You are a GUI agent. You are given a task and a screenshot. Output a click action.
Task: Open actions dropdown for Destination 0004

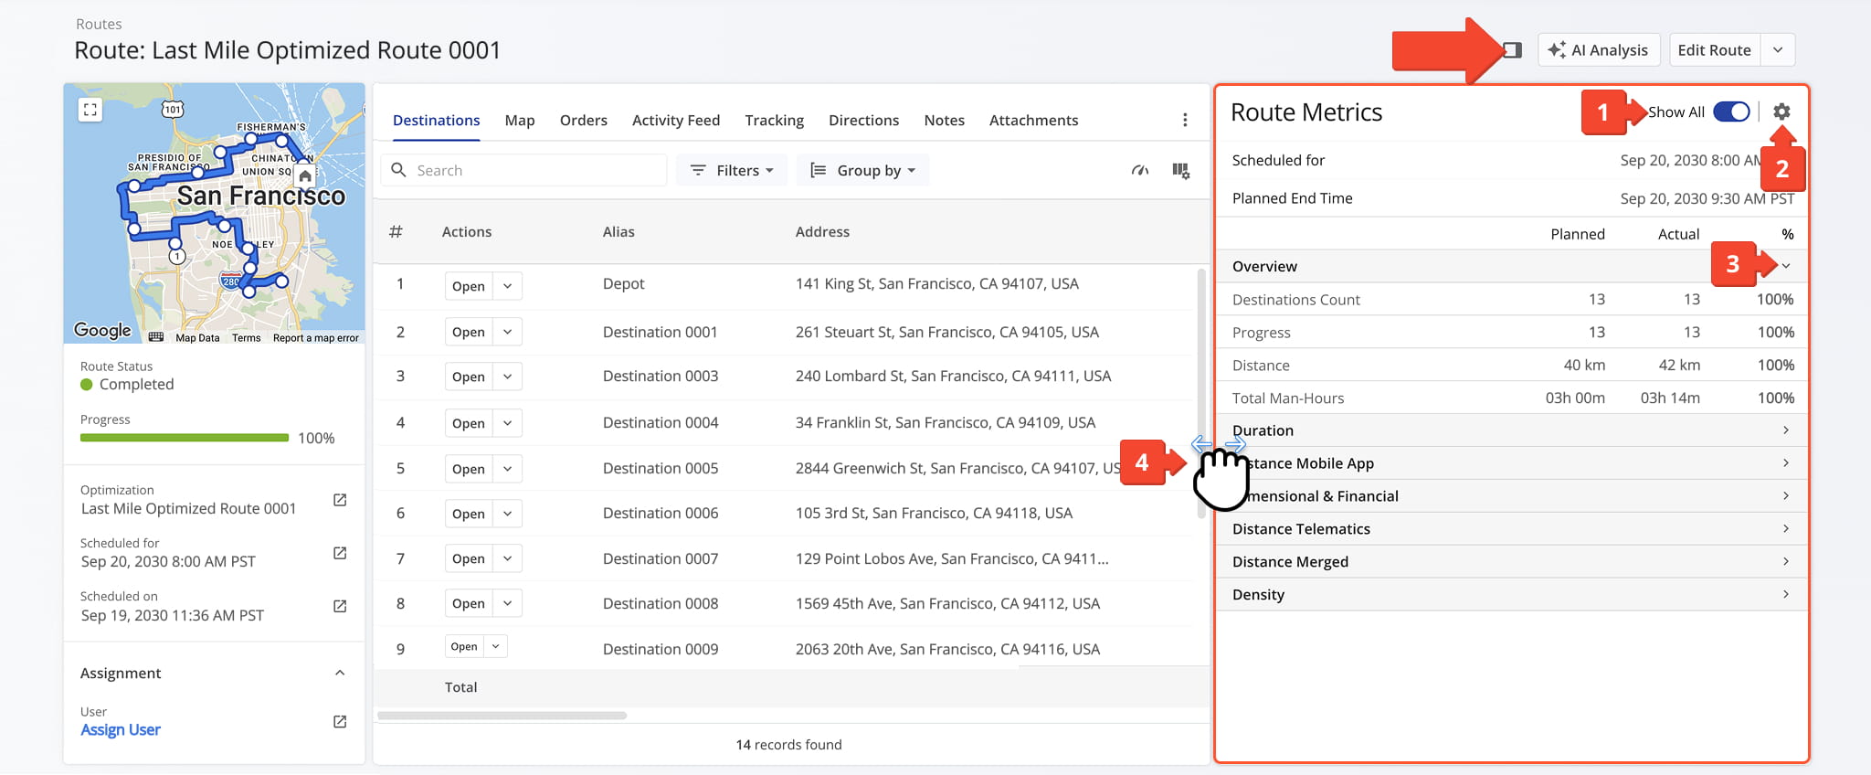(507, 423)
